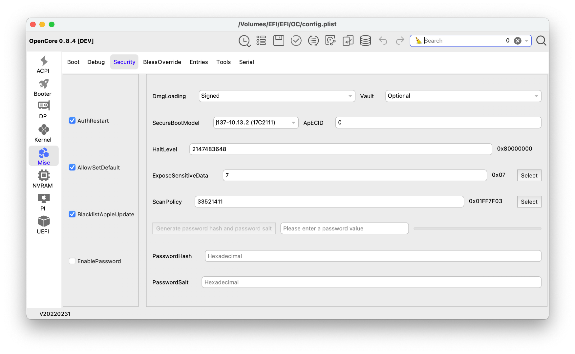This screenshot has width=575, height=354.
Task: Click the redo arrow
Action: [x=400, y=41]
